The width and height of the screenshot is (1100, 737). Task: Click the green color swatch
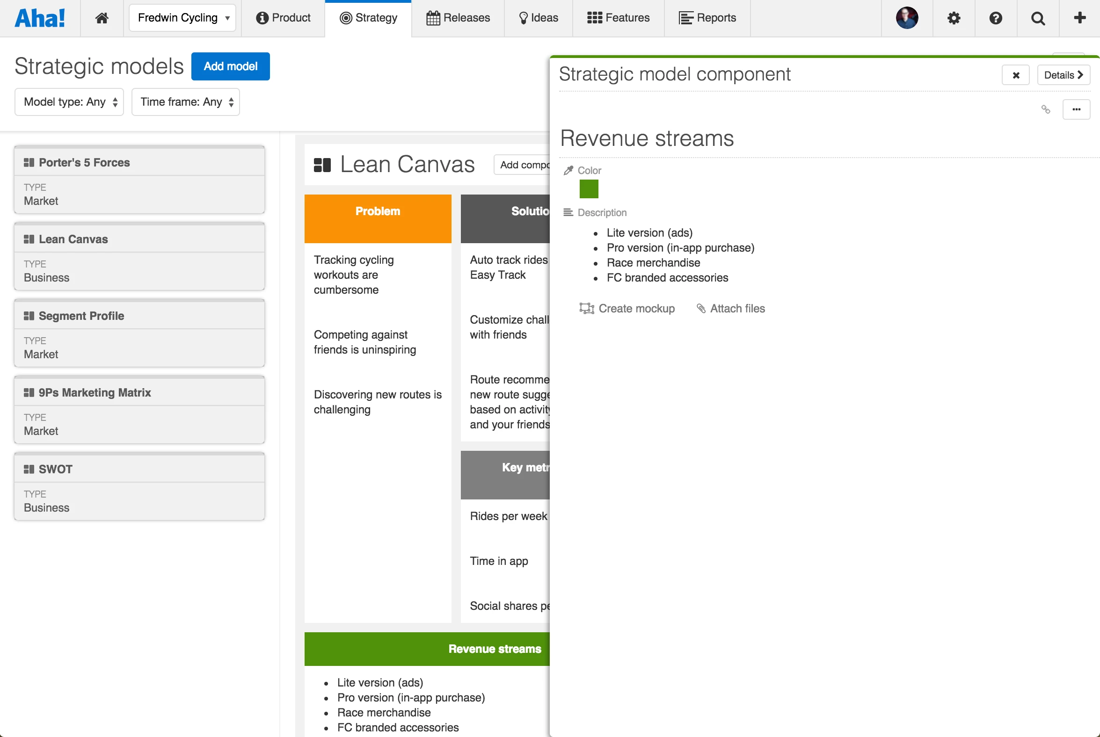588,189
